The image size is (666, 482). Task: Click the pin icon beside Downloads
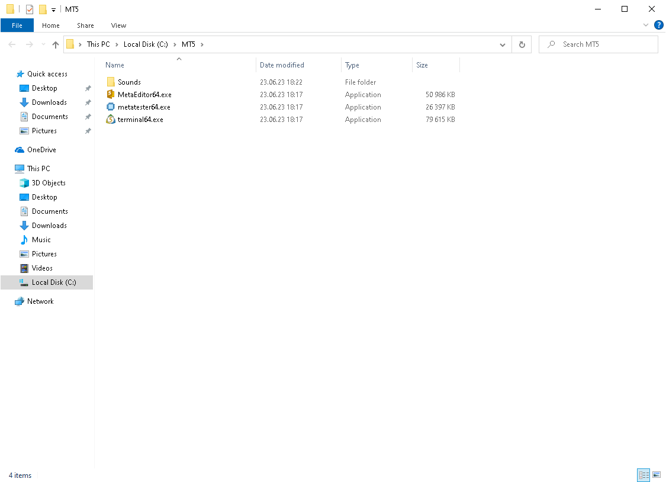pyautogui.click(x=88, y=103)
